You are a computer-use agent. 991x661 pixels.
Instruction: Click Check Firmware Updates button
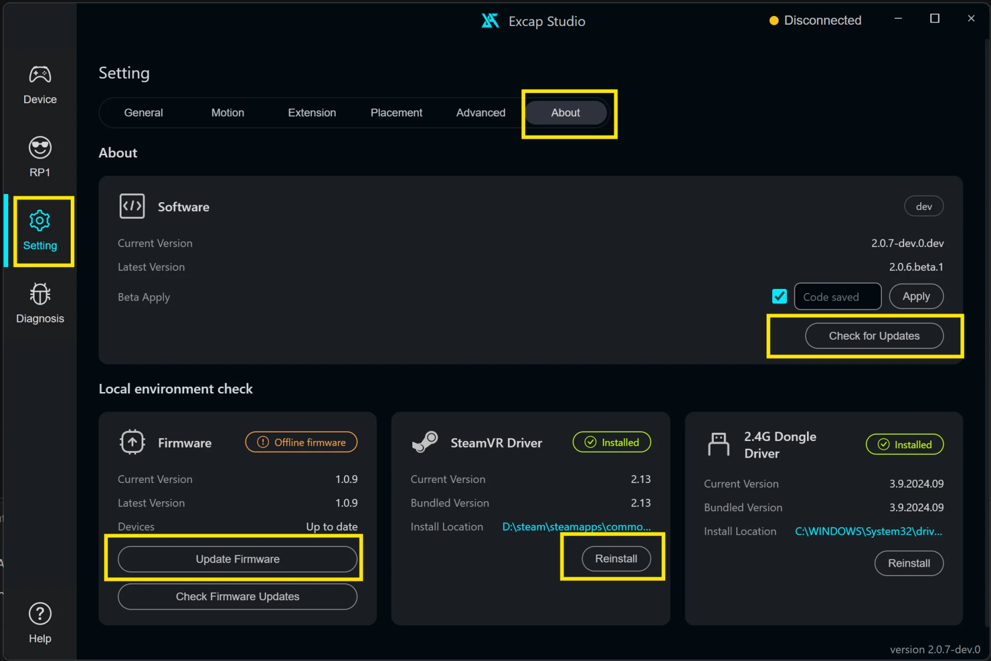pos(238,597)
